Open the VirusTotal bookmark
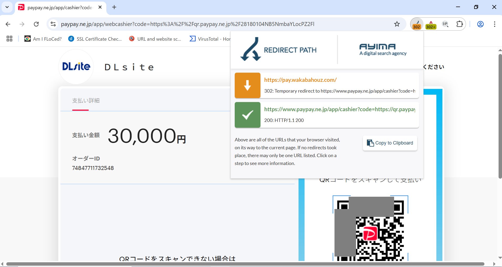The width and height of the screenshot is (502, 267). (x=210, y=39)
